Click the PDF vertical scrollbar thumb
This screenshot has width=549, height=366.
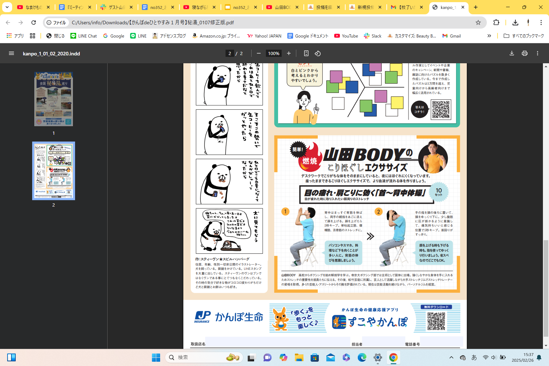click(x=546, y=289)
